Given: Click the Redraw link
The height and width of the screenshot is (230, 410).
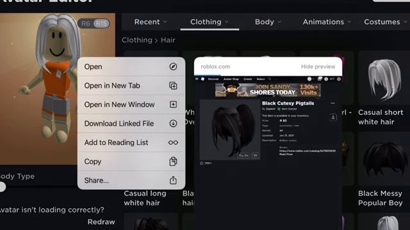Looking at the screenshot, I should [x=101, y=222].
